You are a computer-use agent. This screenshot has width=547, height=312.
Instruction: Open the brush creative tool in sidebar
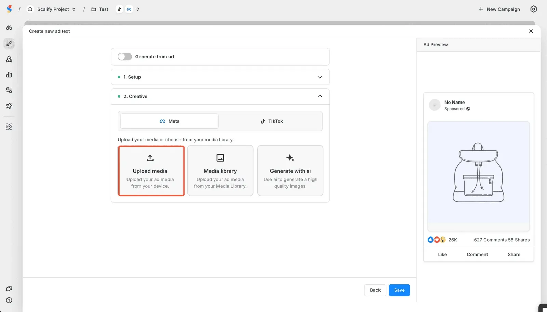coord(9,43)
